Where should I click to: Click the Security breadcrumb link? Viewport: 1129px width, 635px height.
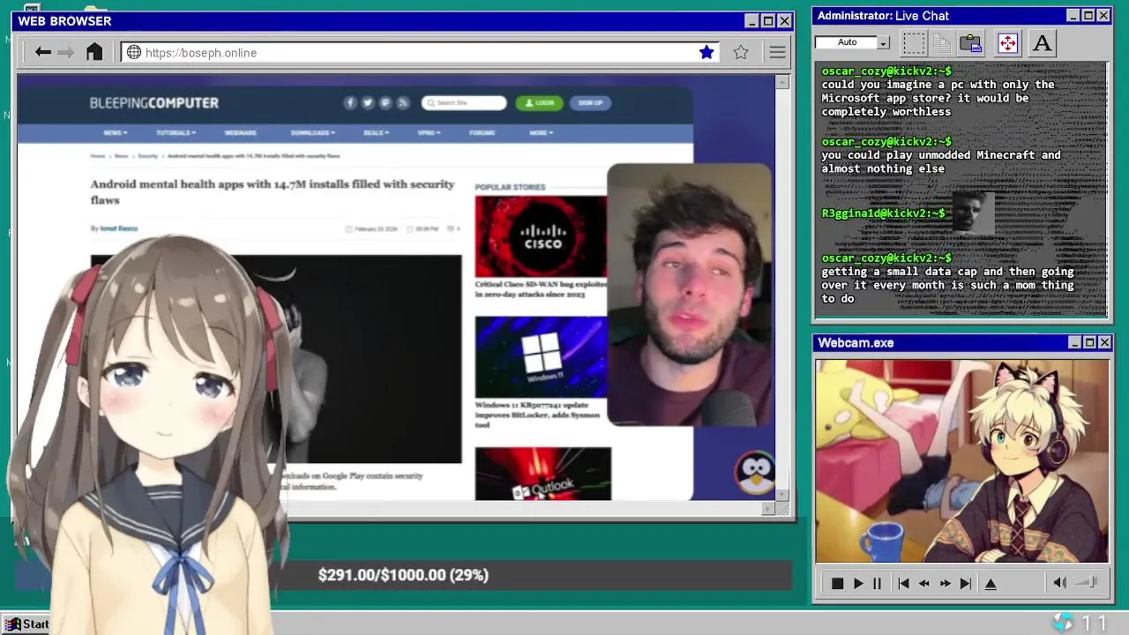pos(147,155)
